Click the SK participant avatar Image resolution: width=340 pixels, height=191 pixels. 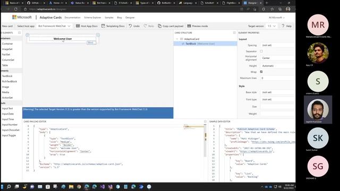pyautogui.click(x=318, y=138)
